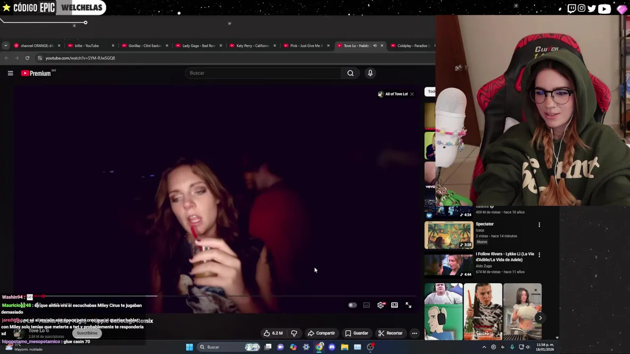Image resolution: width=630 pixels, height=354 pixels.
Task: Open the All of Tove Lo! info card
Action: [x=393, y=94]
